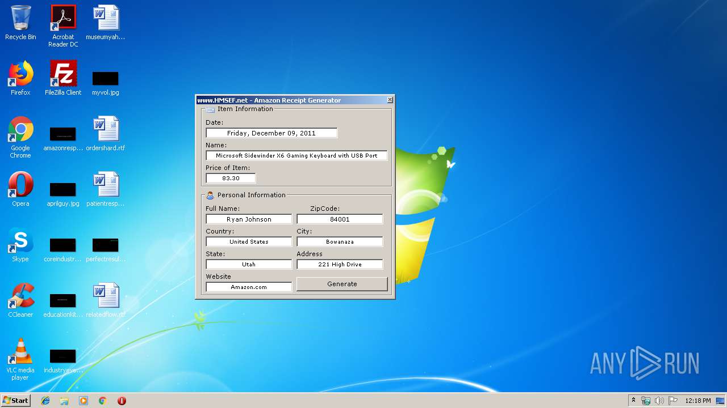Select the Skype desktop shortcut
727x408 pixels.
(20, 245)
